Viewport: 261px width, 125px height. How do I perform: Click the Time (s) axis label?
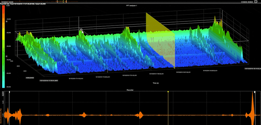coord(156,83)
